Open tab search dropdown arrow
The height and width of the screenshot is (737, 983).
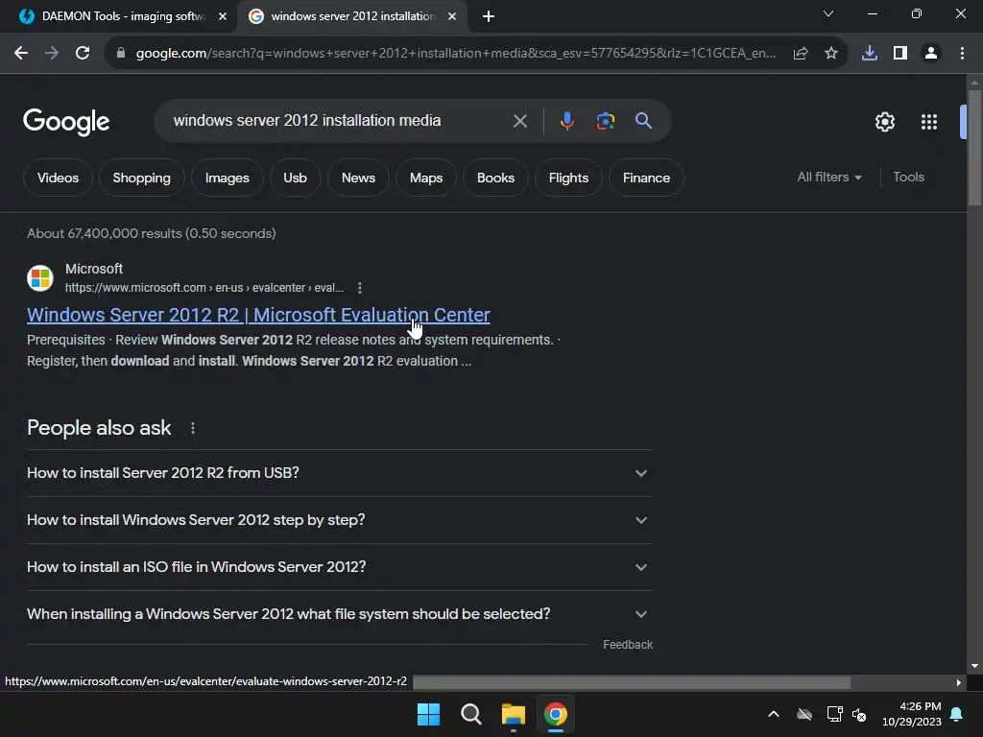pyautogui.click(x=828, y=13)
